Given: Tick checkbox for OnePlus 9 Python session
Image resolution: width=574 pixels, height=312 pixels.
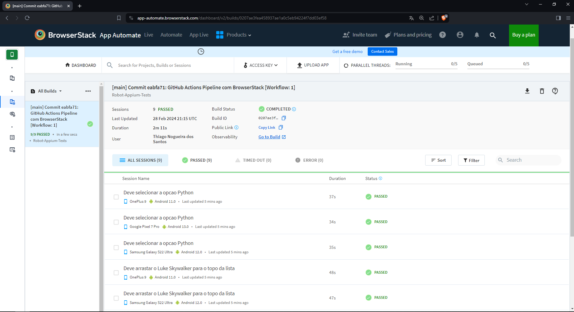Looking at the screenshot, I should (x=116, y=197).
